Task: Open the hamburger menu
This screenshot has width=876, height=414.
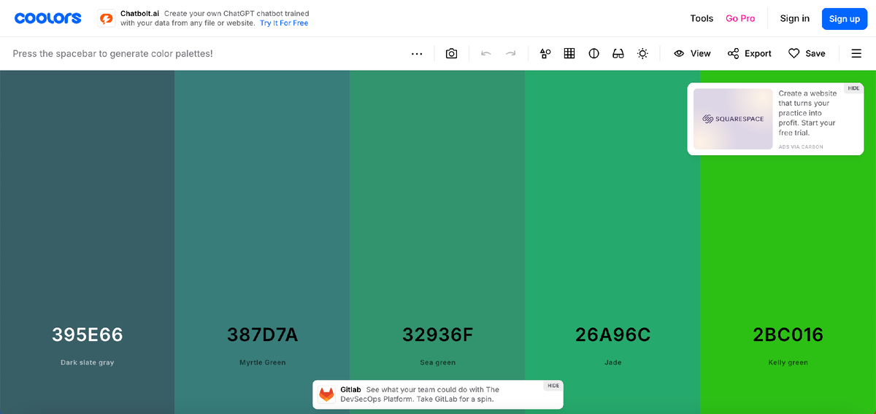Action: point(856,53)
